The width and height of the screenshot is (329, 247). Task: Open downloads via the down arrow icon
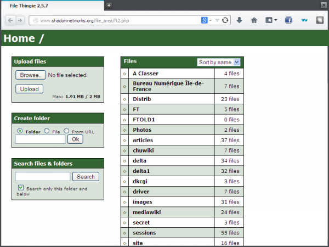[x=239, y=20]
